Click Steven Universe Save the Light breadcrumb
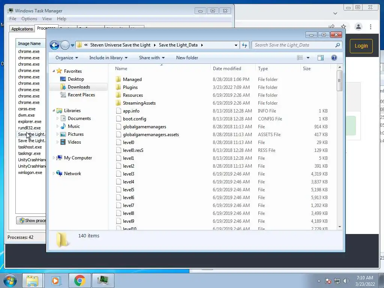This screenshot has width=384, height=288. click(x=120, y=45)
